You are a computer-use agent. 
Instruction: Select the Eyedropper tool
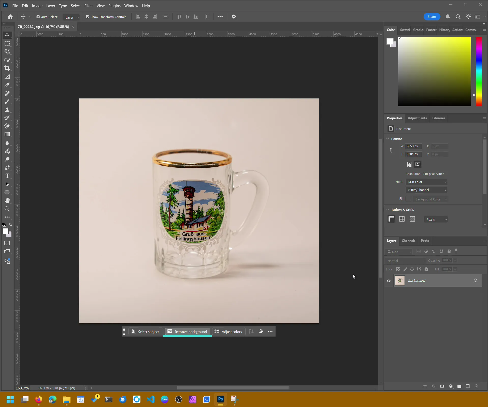[7, 85]
